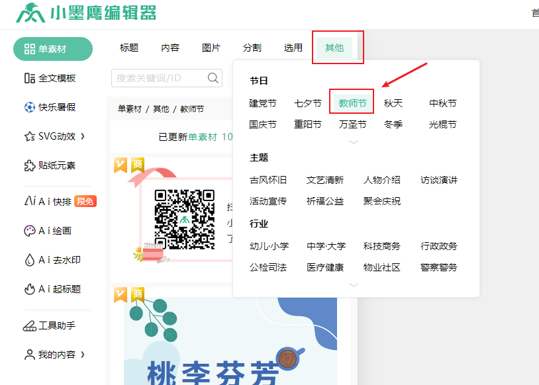Choose the 建党节 holiday category
The height and width of the screenshot is (385, 539).
pyautogui.click(x=263, y=103)
